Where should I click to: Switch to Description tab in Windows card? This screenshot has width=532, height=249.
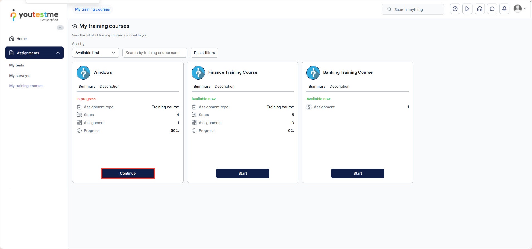(x=109, y=87)
